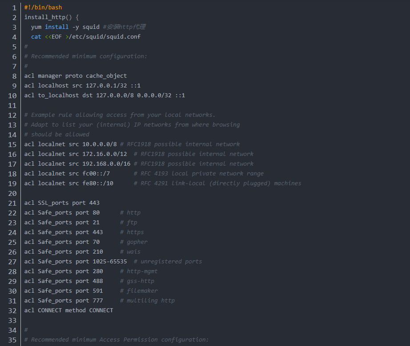
Task: Click the cat command on line 4
Action: click(x=36, y=37)
